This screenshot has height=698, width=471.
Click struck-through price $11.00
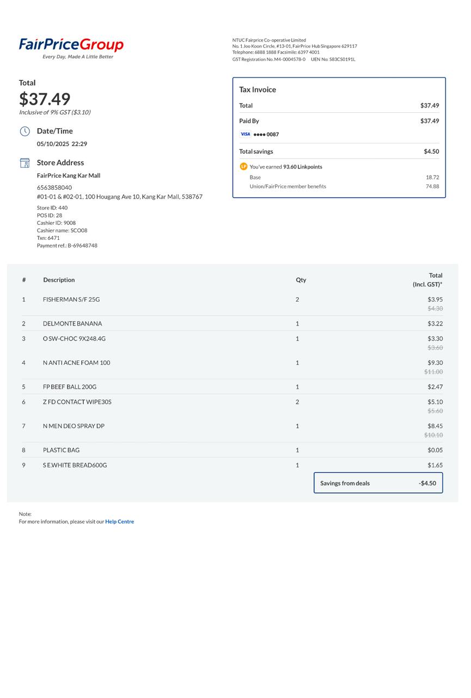(433, 372)
